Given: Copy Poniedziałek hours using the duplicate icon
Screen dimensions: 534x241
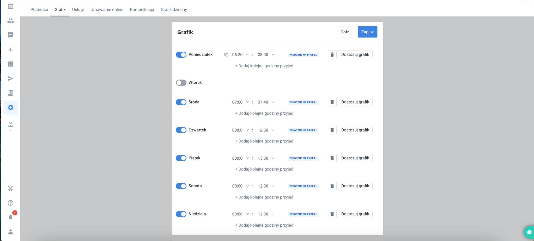Looking at the screenshot, I should coord(226,55).
